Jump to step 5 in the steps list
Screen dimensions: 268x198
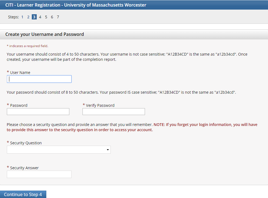pyautogui.click(x=46, y=17)
